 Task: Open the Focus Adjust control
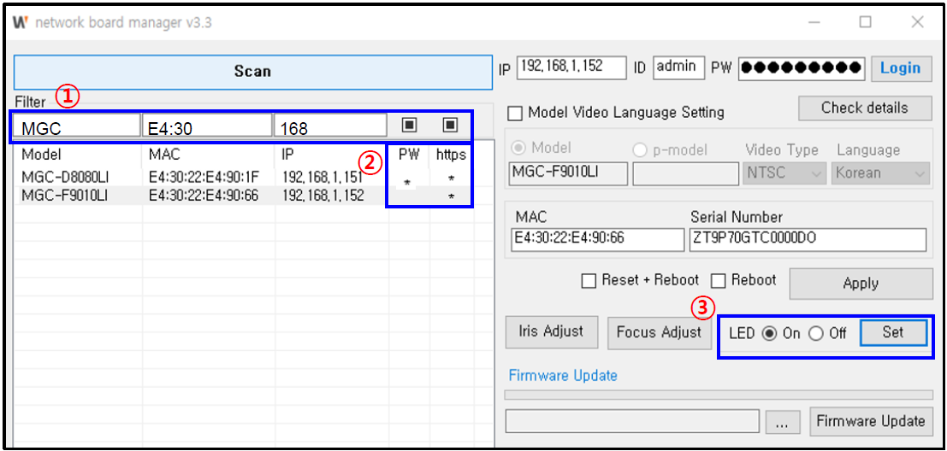(x=659, y=332)
